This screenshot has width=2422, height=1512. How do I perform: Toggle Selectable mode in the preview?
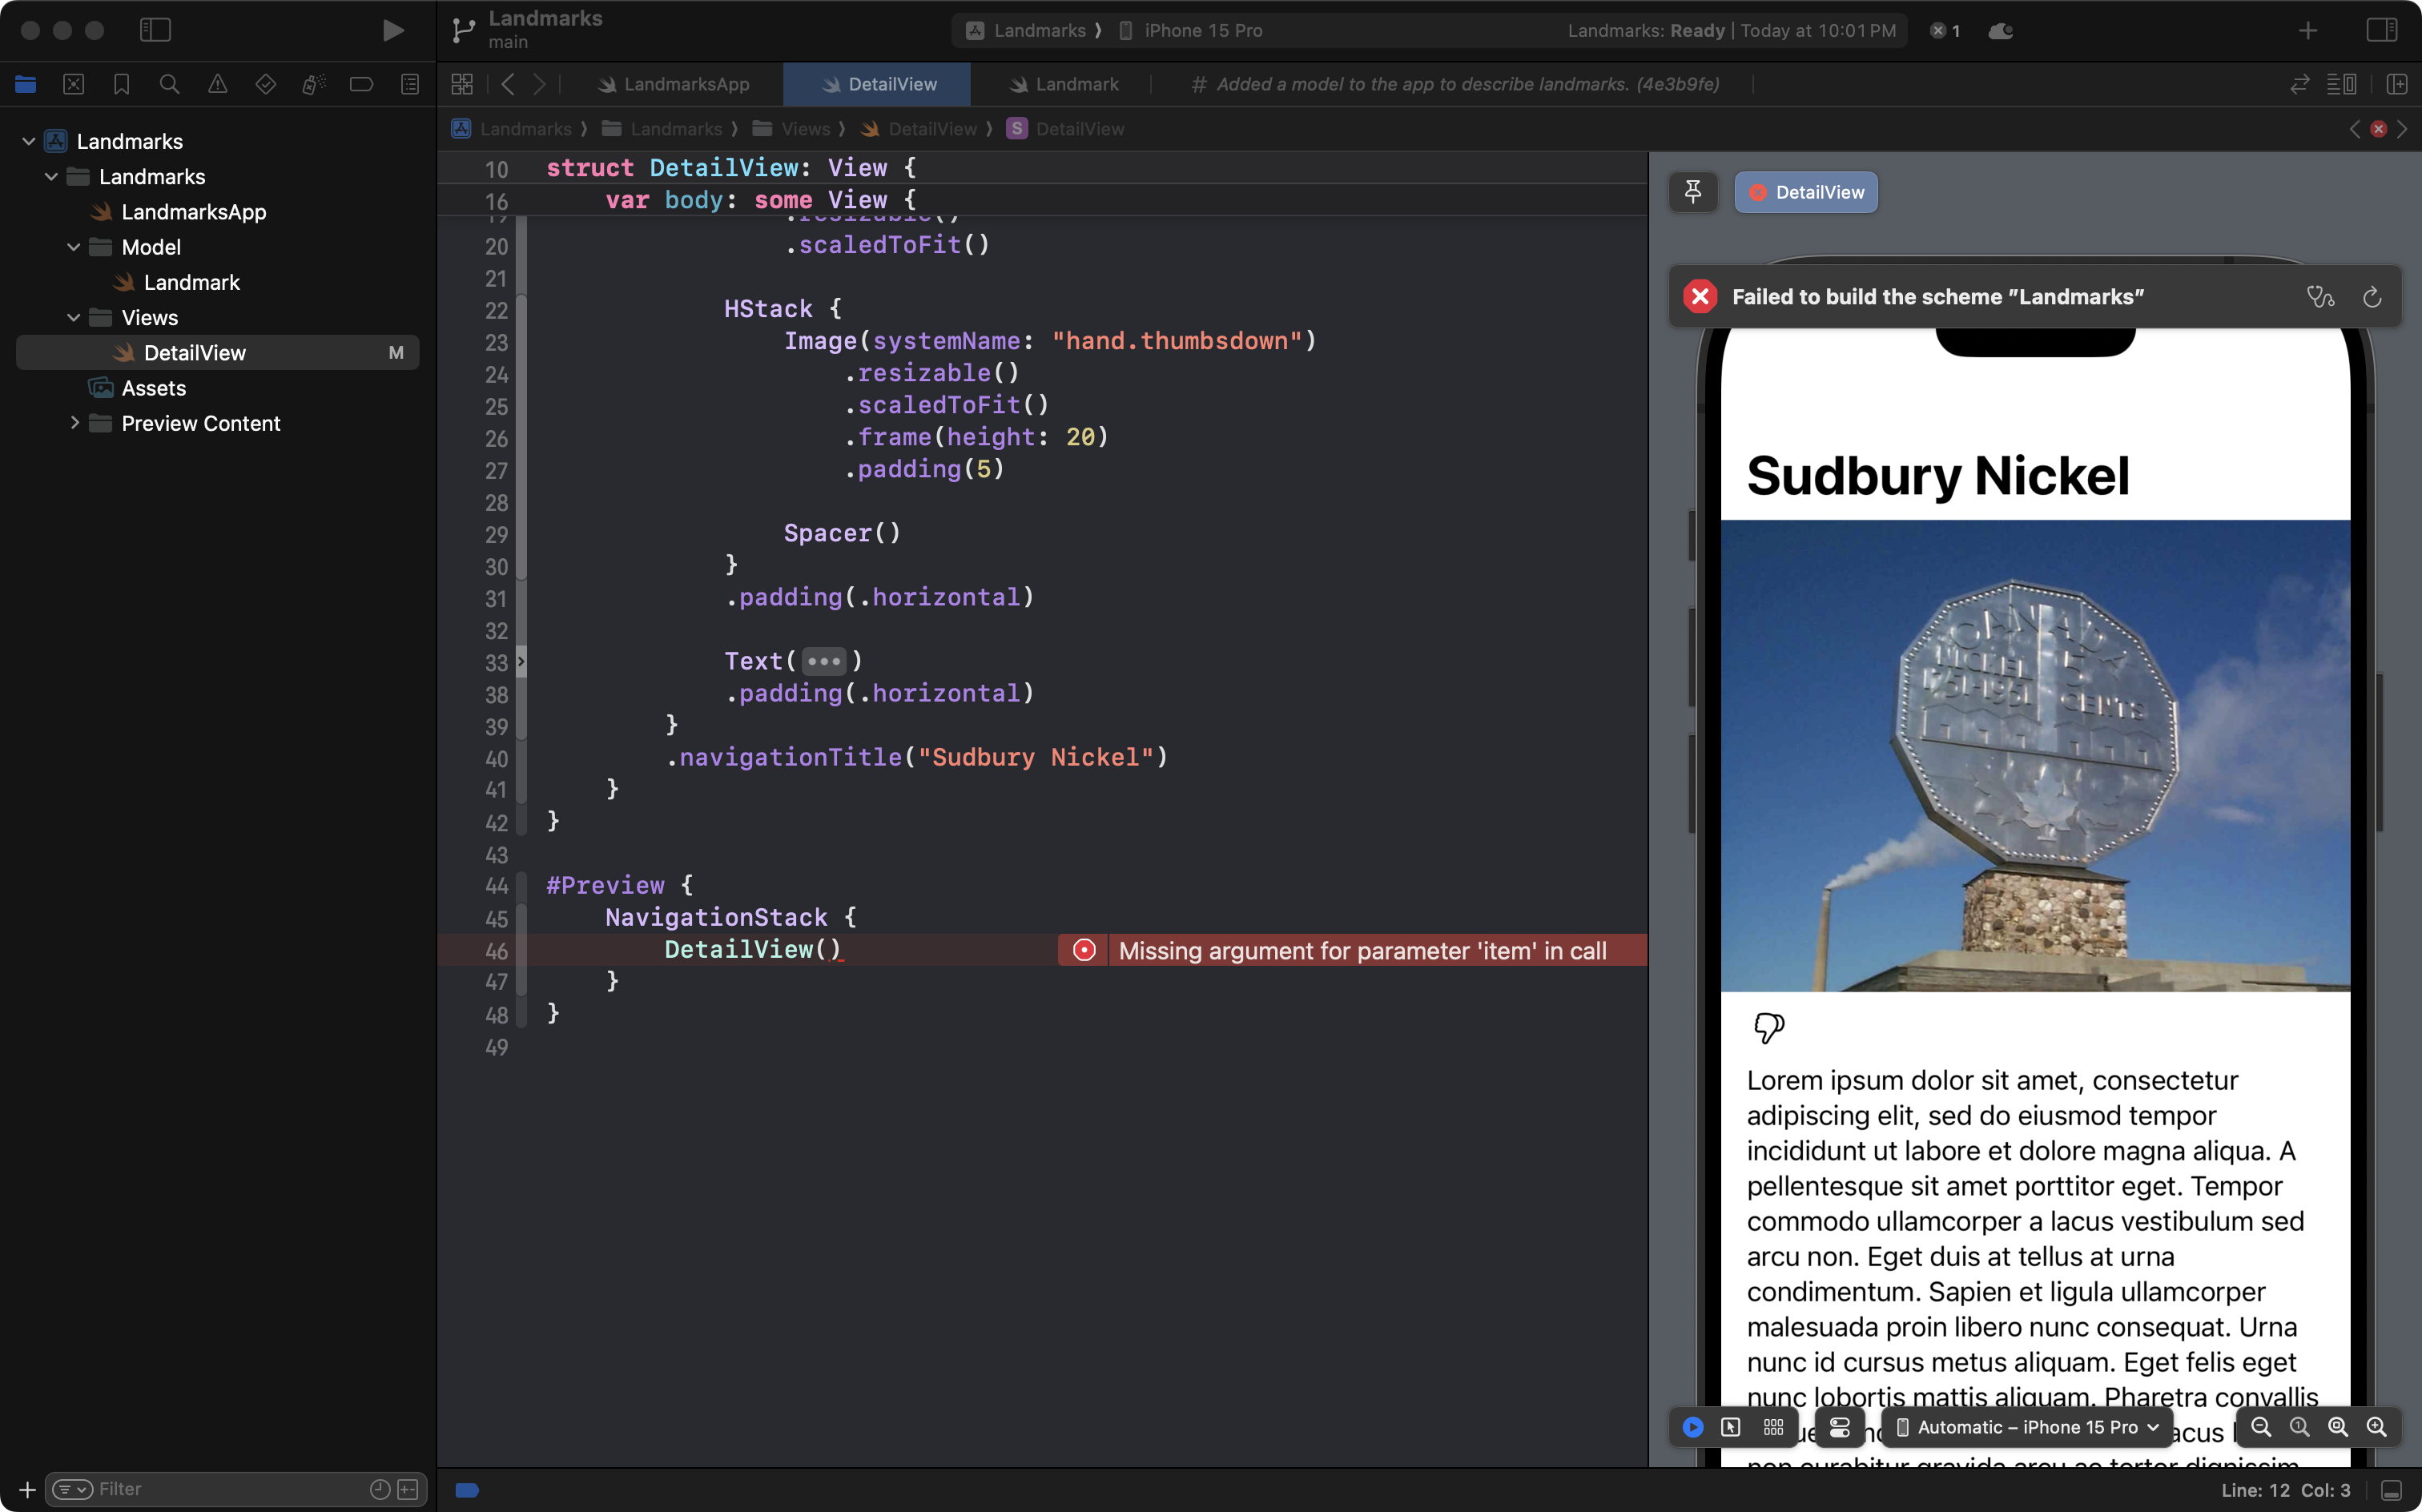point(1731,1427)
